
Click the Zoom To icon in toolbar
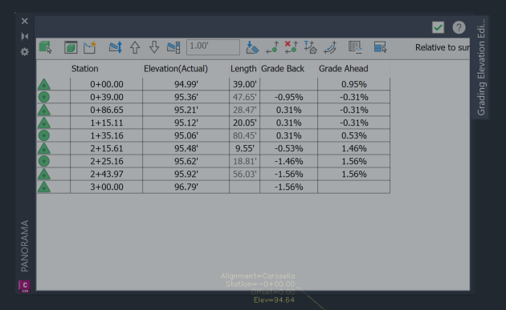(x=71, y=47)
